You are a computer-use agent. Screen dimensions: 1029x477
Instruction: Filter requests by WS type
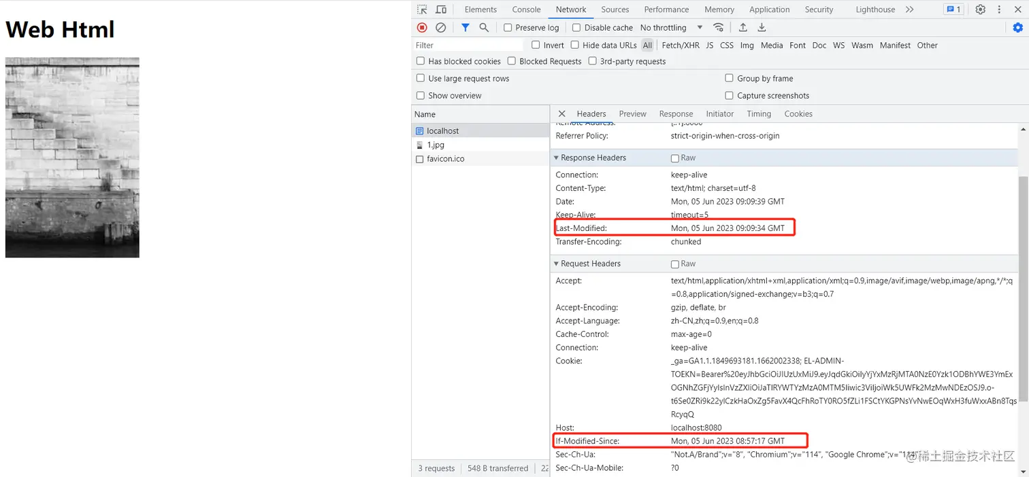(839, 45)
